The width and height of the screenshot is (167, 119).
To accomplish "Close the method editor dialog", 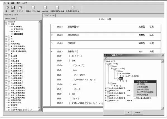I will (x=162, y=55).
